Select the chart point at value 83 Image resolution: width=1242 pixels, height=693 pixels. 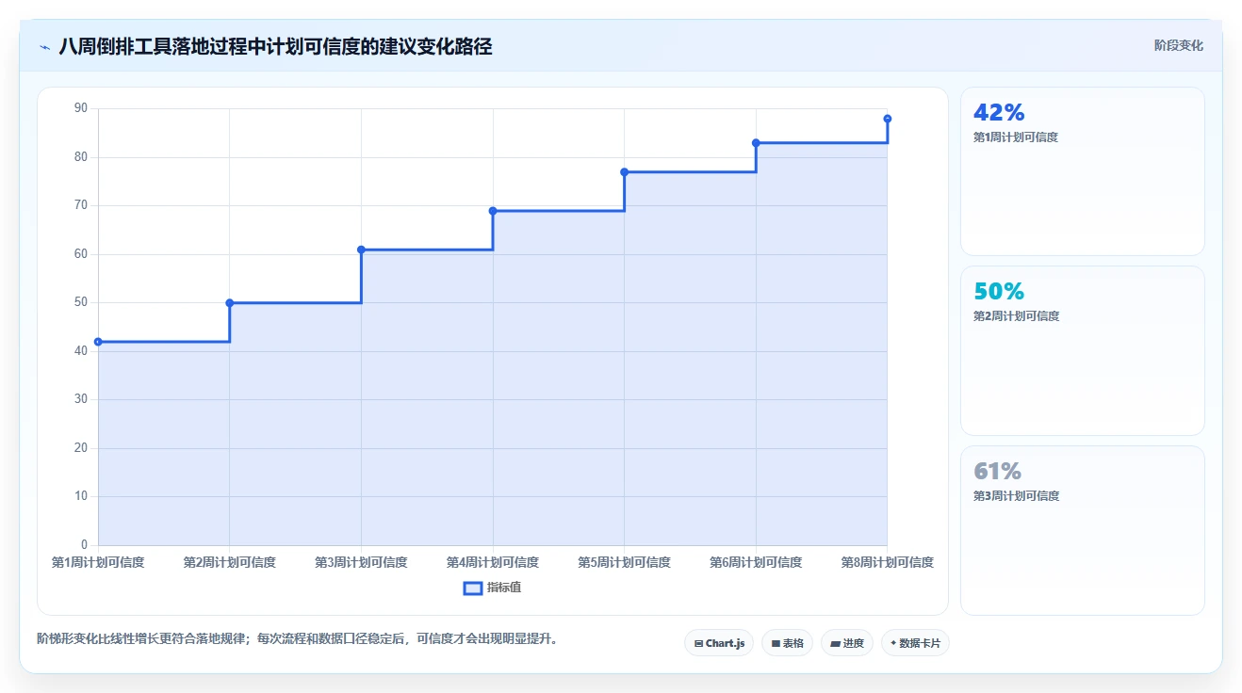tap(756, 143)
